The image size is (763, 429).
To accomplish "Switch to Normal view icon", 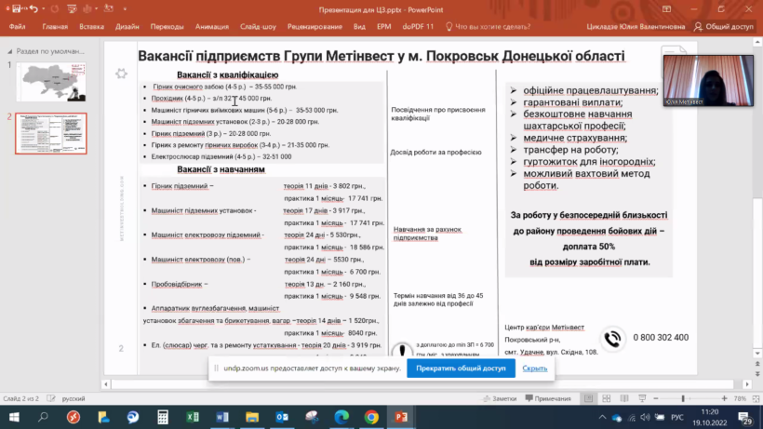I will pos(589,399).
